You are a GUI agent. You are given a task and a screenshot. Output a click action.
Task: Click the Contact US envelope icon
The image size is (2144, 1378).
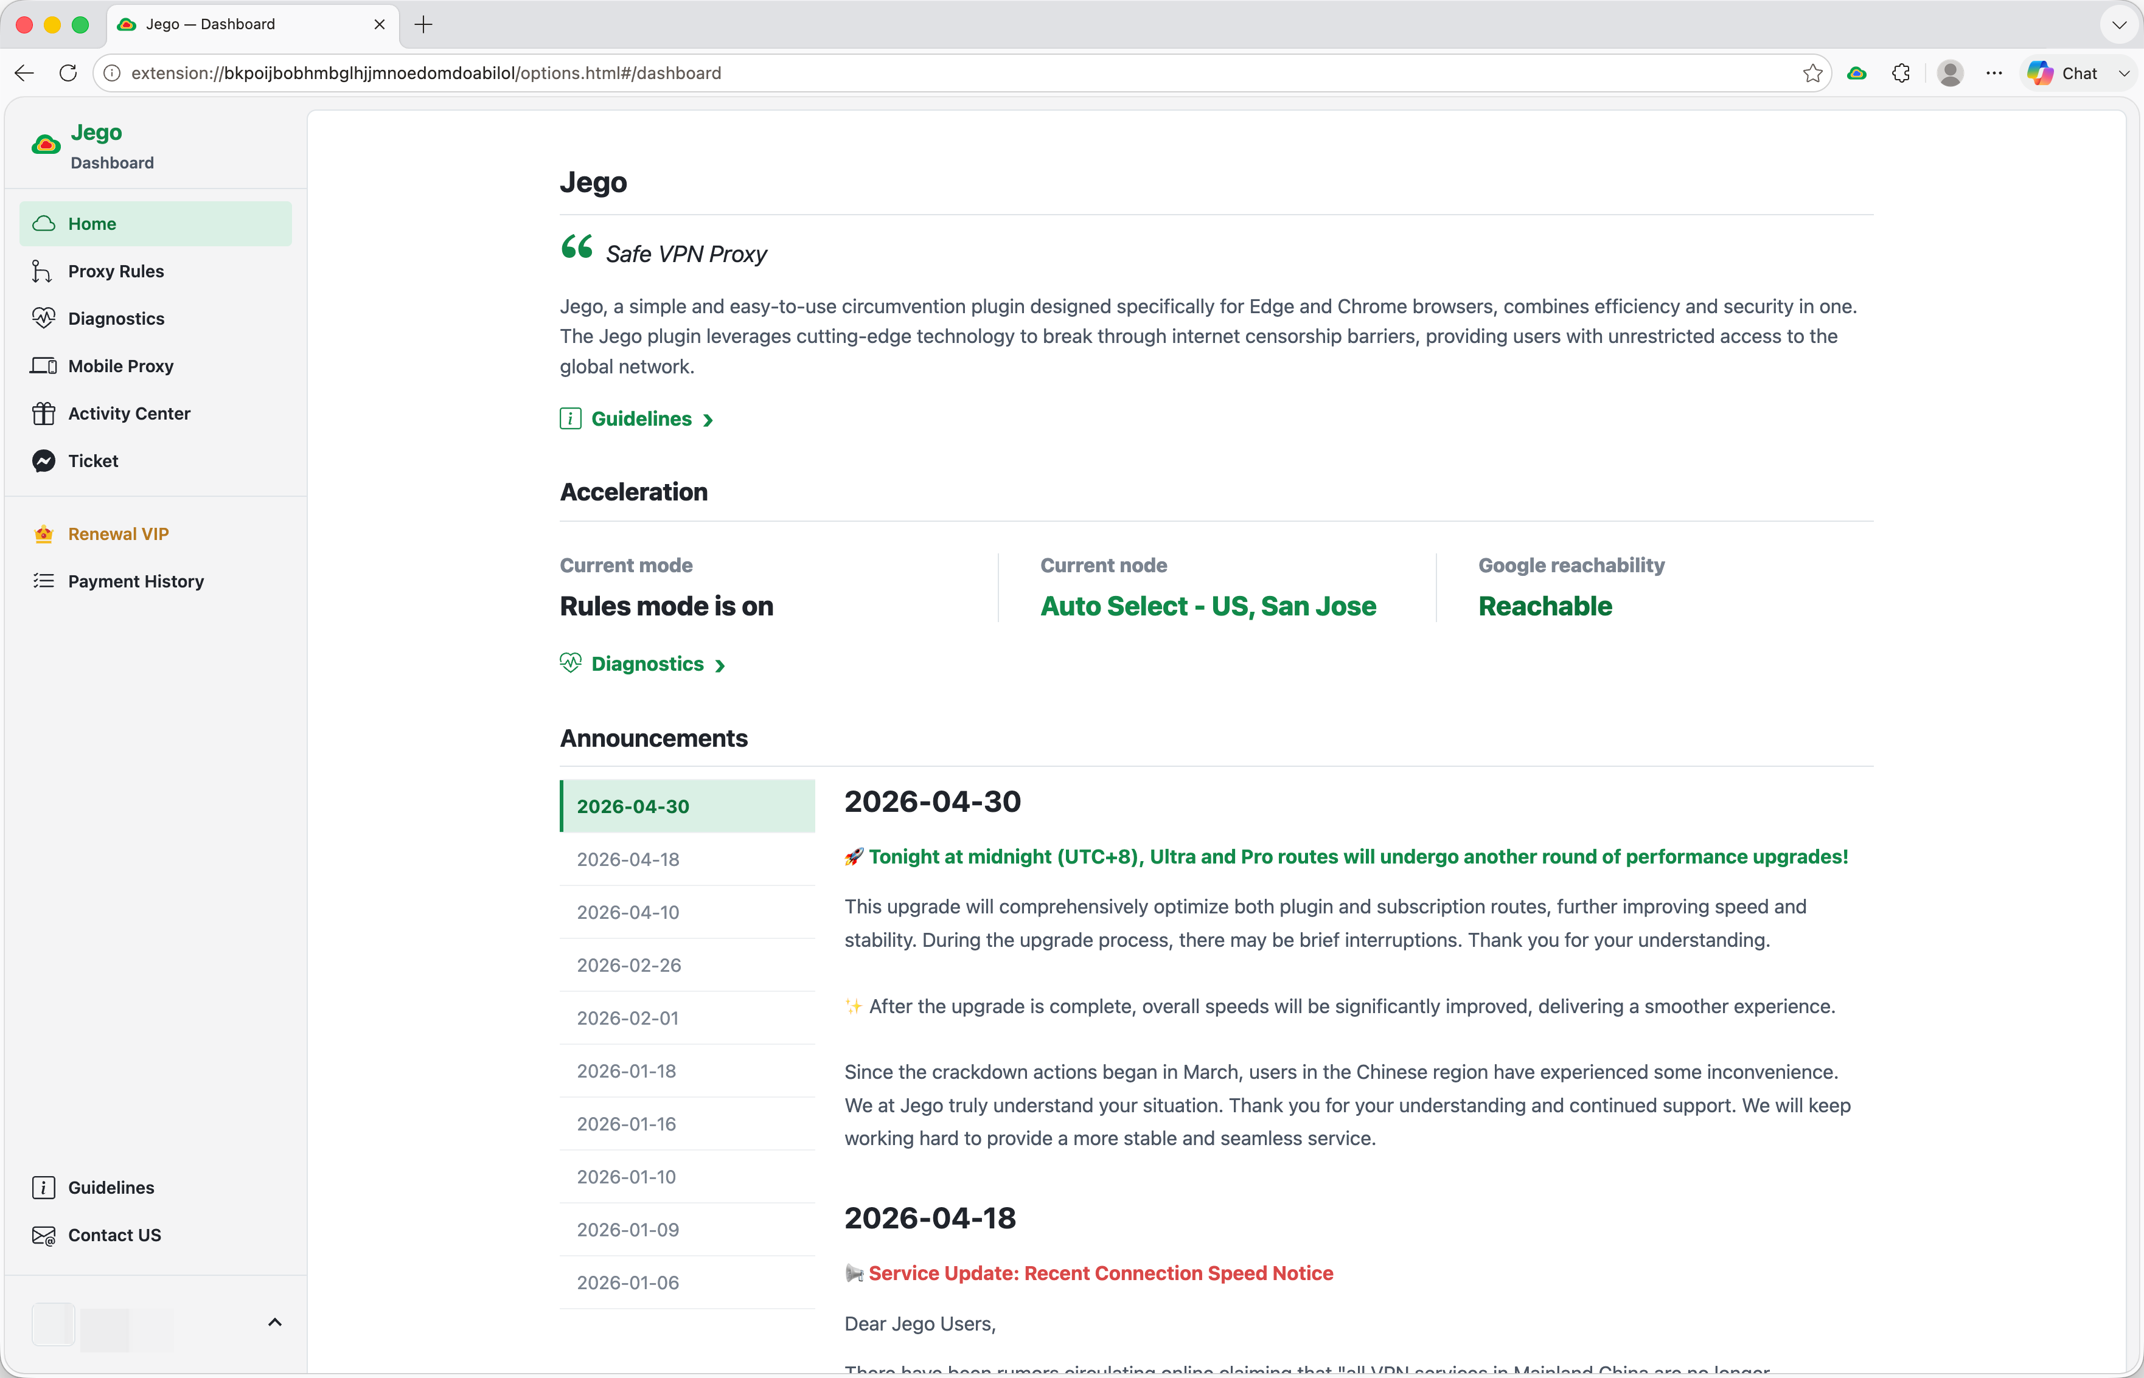[44, 1235]
